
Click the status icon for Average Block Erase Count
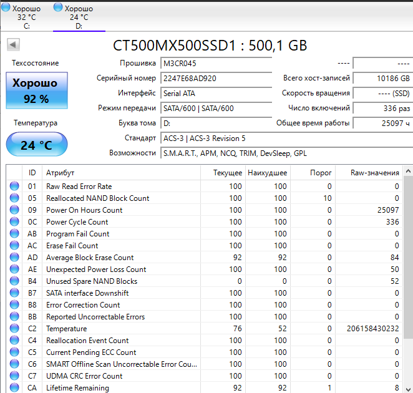14,257
